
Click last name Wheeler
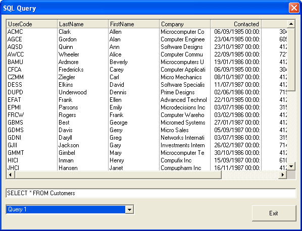tap(69, 54)
